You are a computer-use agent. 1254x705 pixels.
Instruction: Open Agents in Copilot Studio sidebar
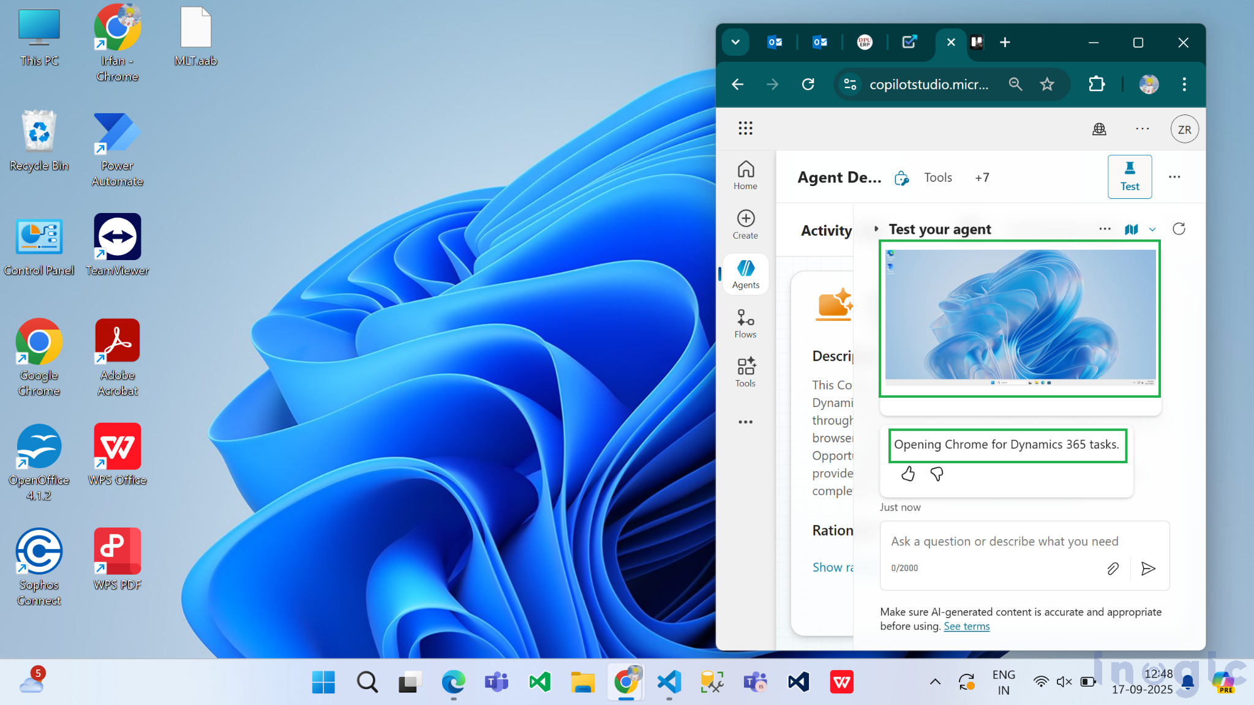coord(745,274)
